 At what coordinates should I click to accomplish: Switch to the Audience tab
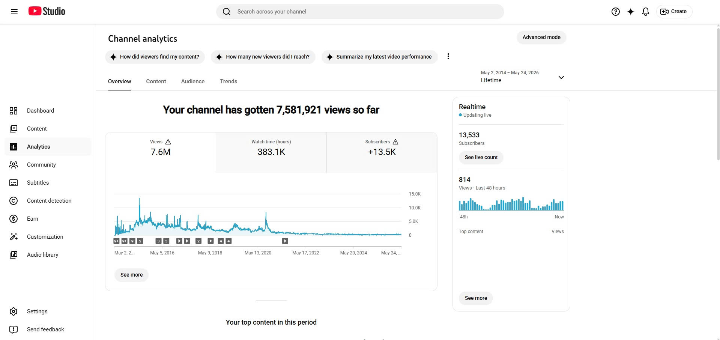click(x=193, y=81)
